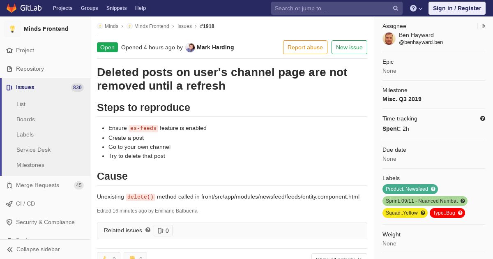This screenshot has height=259, width=493.
Task: Open Service Desk
Action: [33, 150]
